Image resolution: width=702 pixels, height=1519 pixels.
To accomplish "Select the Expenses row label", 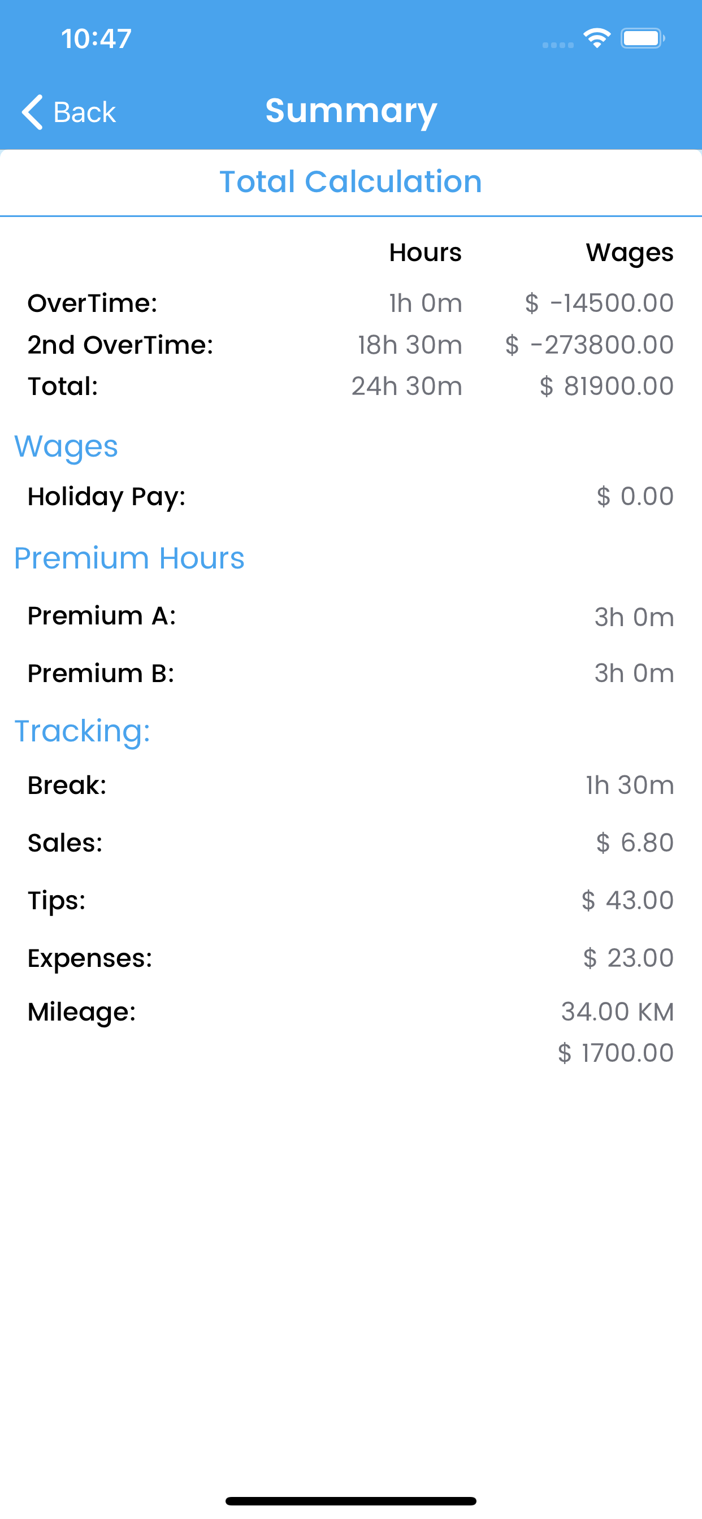I will tap(90, 958).
